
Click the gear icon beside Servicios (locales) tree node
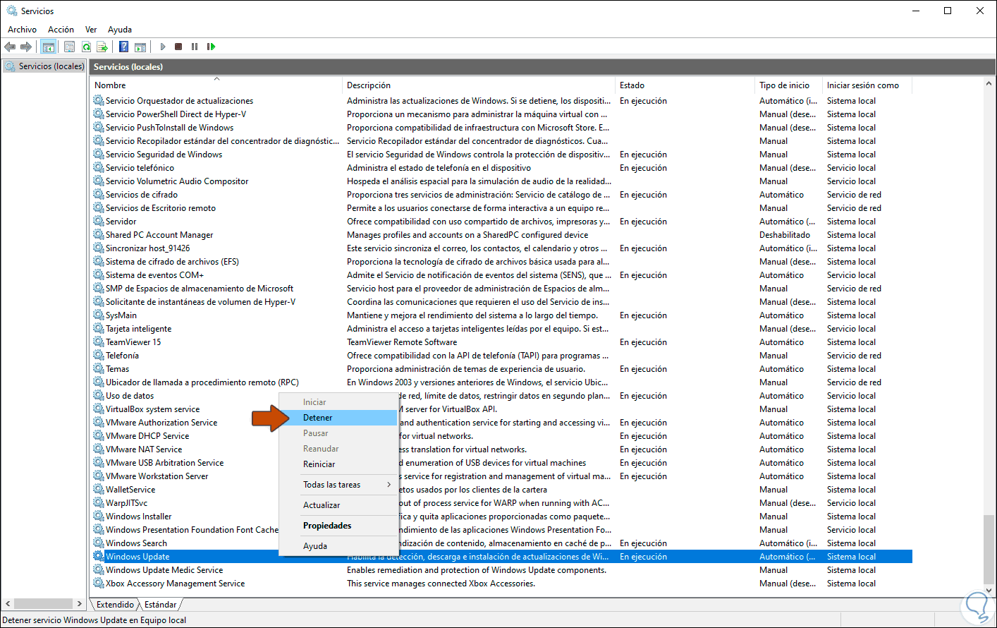pos(11,66)
